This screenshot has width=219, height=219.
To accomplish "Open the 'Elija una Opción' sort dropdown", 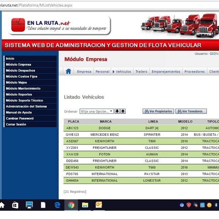I will point(97,111).
